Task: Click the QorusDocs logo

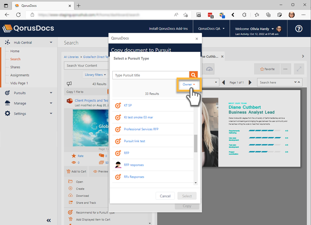Action: click(28, 28)
